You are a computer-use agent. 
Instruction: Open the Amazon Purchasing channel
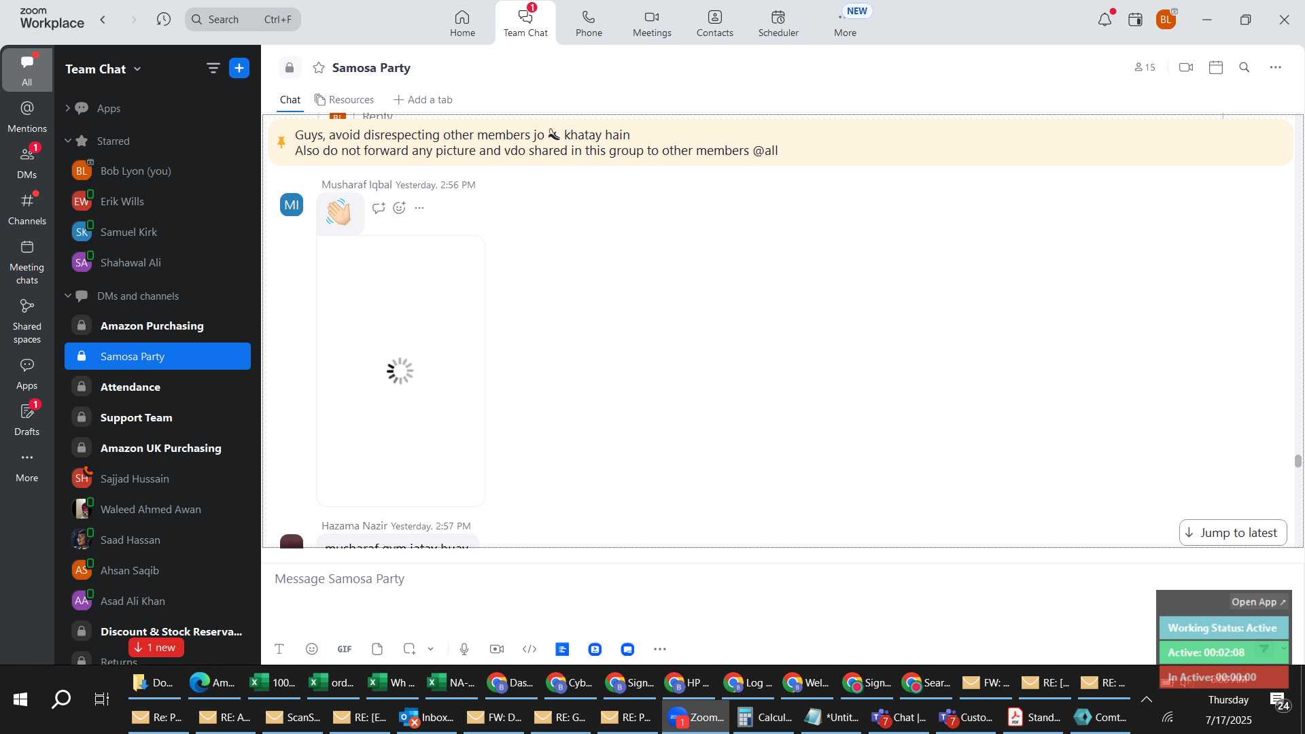(158, 326)
